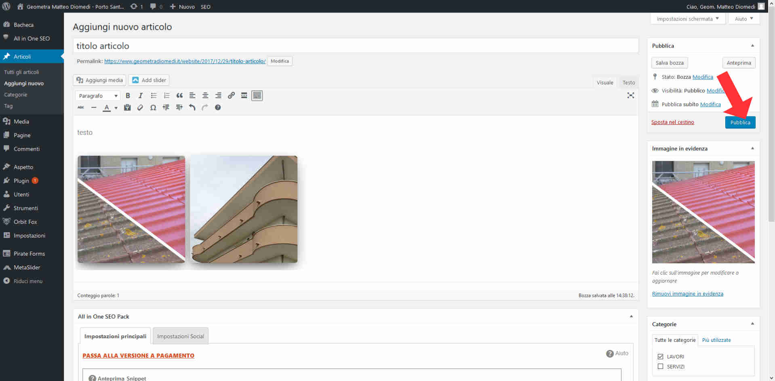Insert a numbered list

(x=166, y=96)
